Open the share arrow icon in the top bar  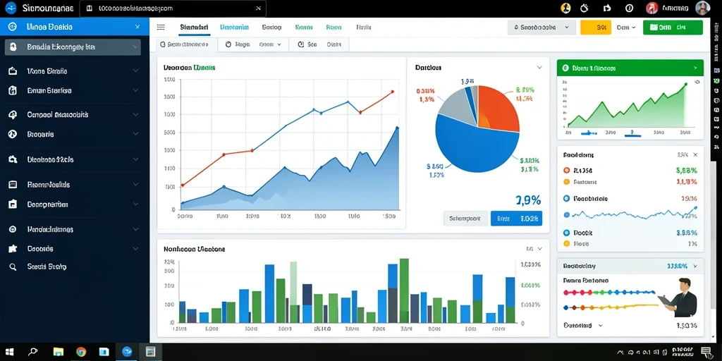pos(607,8)
